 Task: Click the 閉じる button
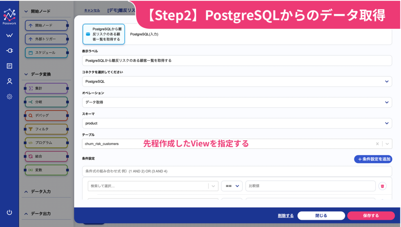click(x=321, y=216)
